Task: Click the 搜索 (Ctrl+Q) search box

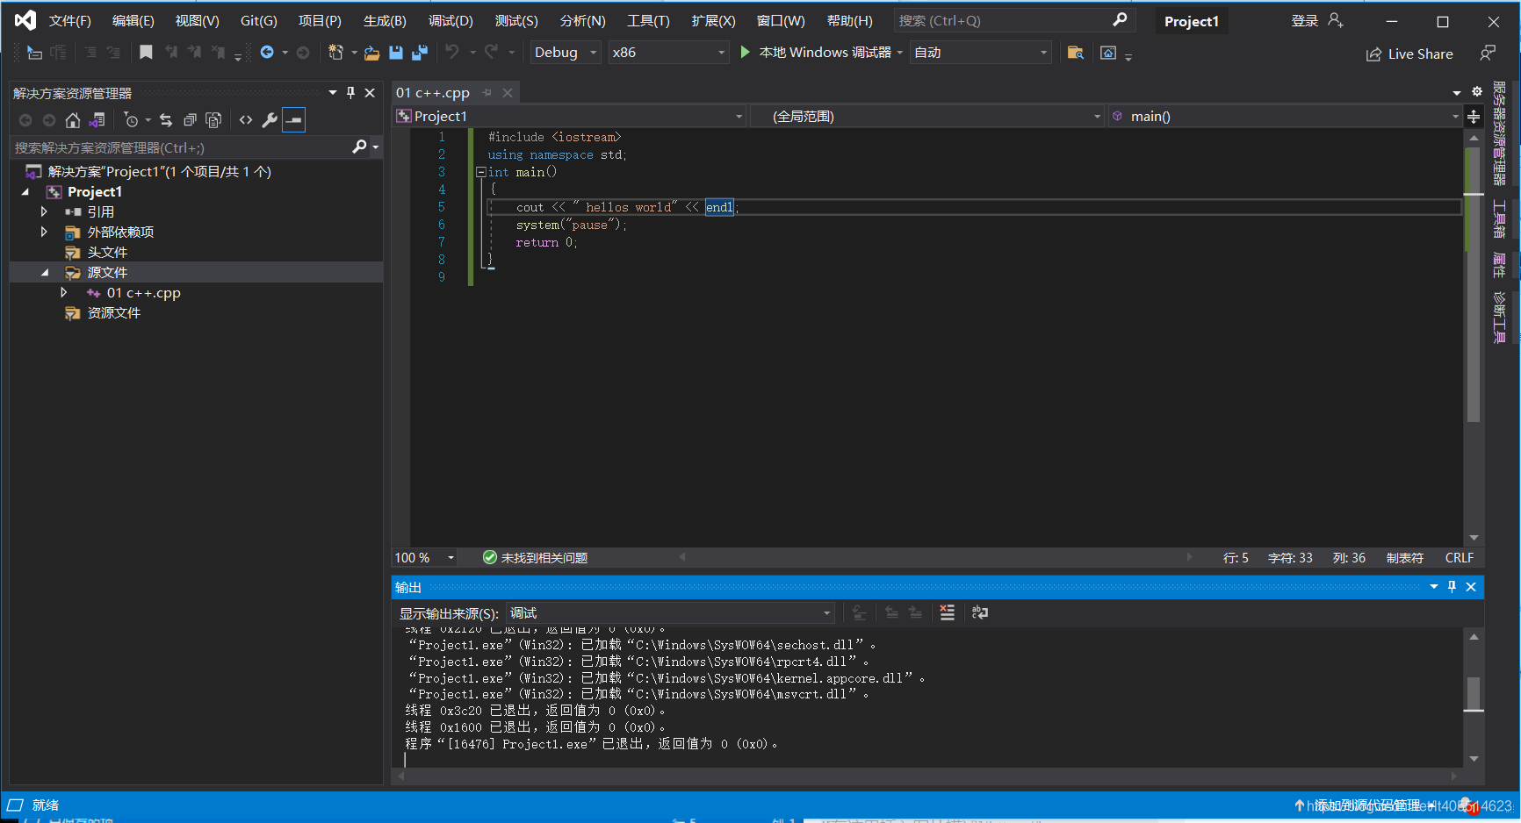Action: (1014, 20)
